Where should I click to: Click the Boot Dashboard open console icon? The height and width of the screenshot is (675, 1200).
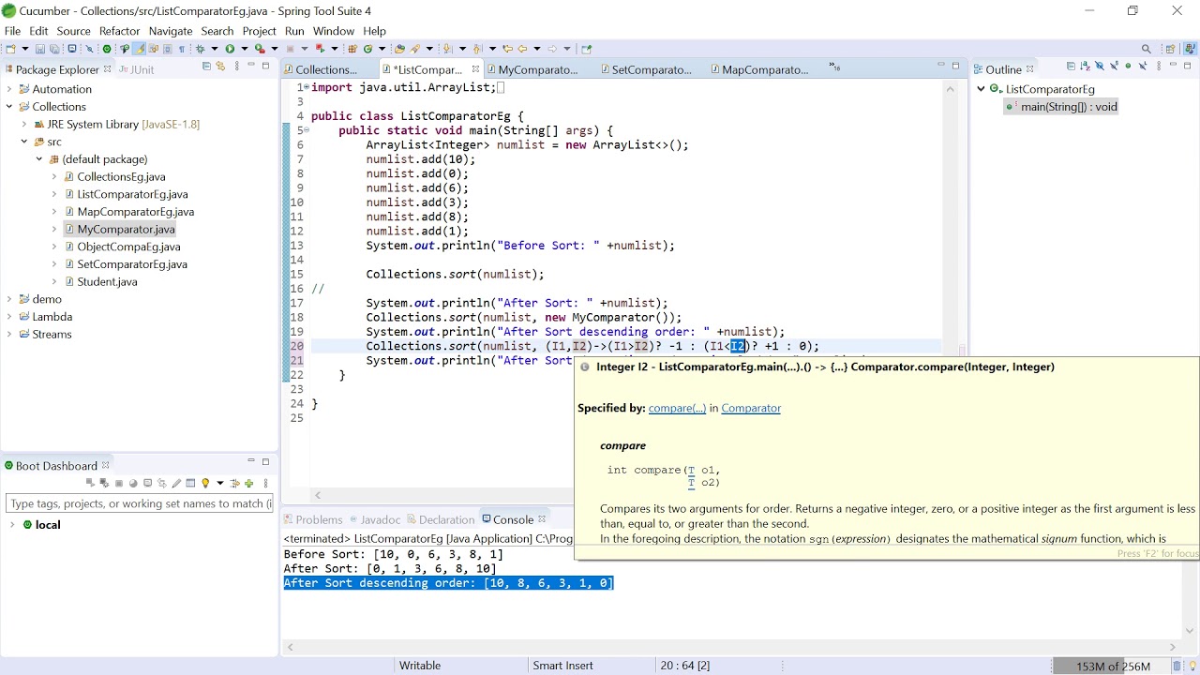147,483
